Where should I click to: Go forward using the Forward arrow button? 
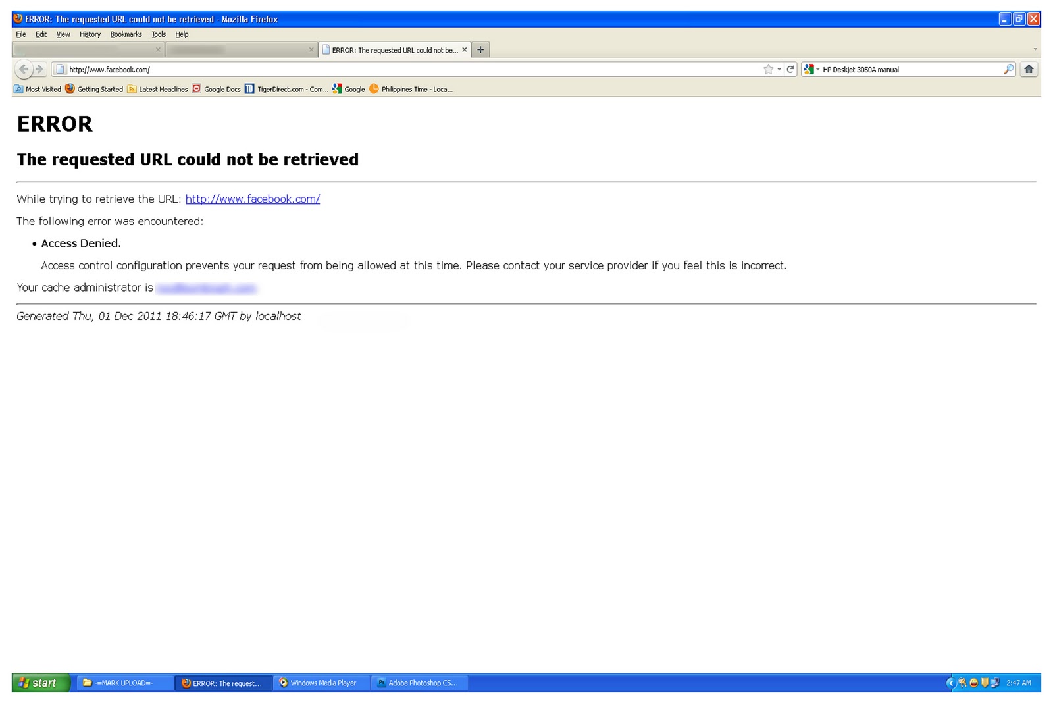39,69
